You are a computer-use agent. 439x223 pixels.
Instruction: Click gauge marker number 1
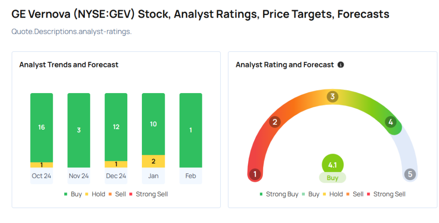255,174
